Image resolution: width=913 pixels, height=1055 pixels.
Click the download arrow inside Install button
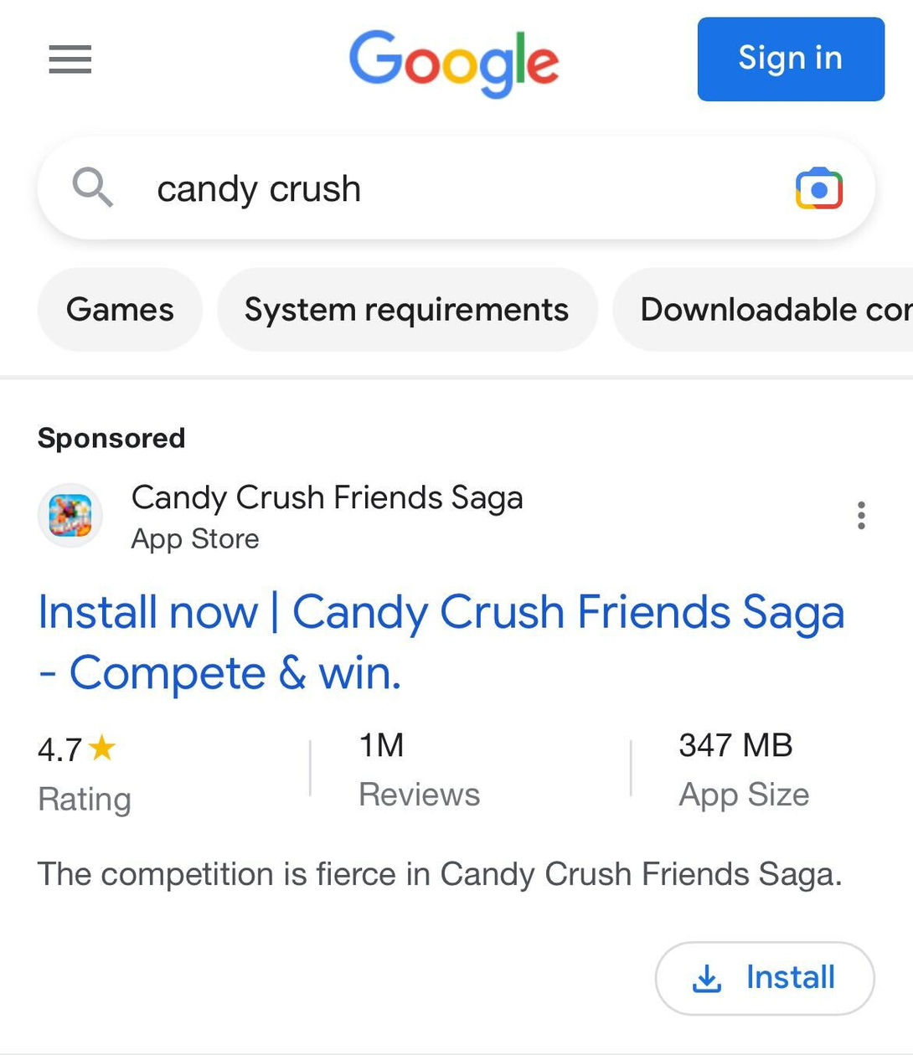[706, 978]
